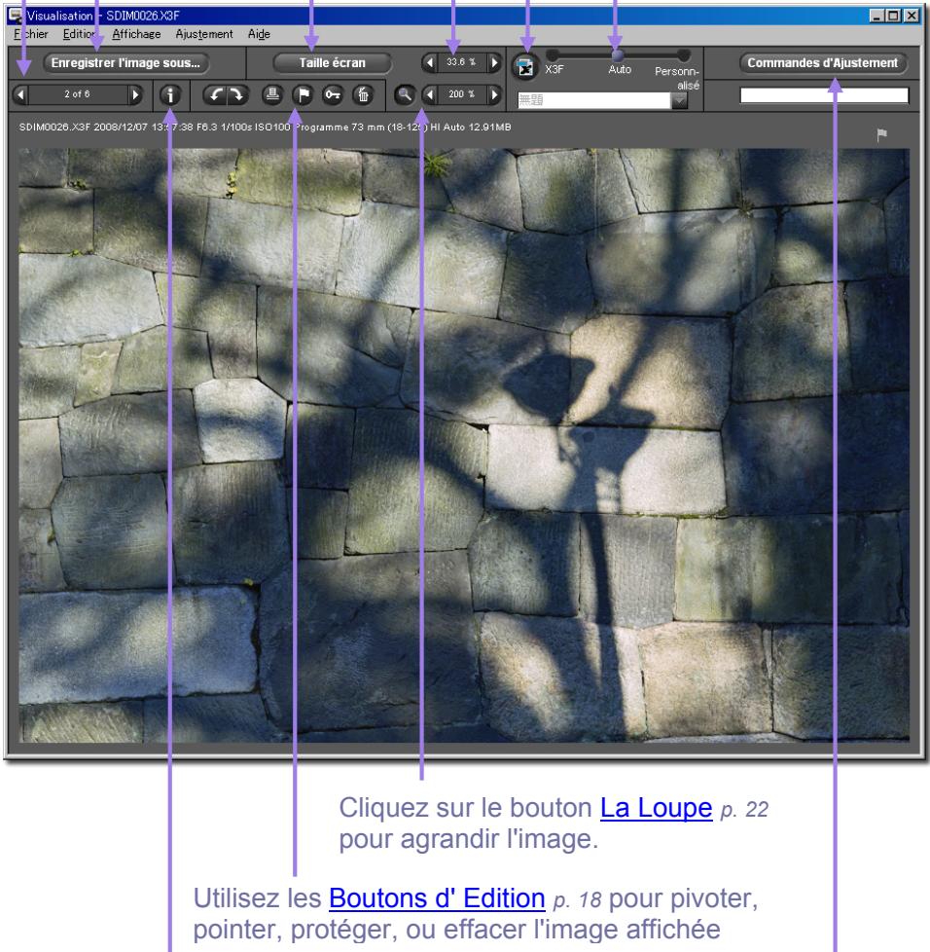Protect image with the key icon

pyautogui.click(x=333, y=94)
